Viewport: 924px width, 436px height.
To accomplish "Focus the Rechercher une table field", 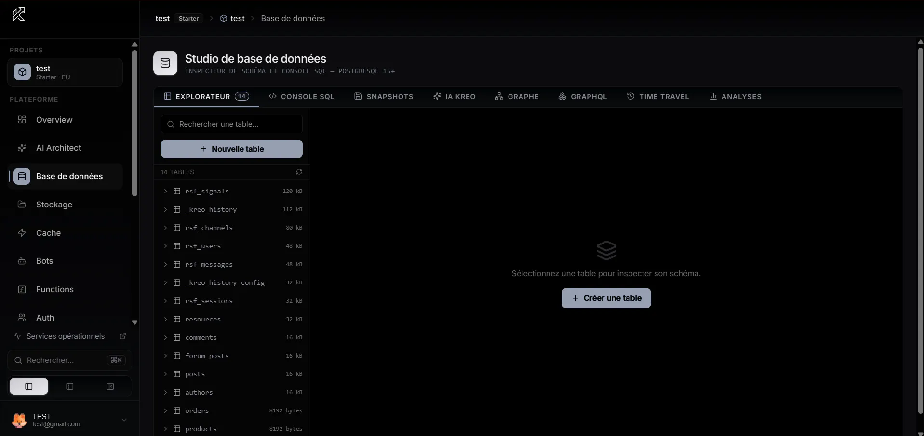I will 232,124.
